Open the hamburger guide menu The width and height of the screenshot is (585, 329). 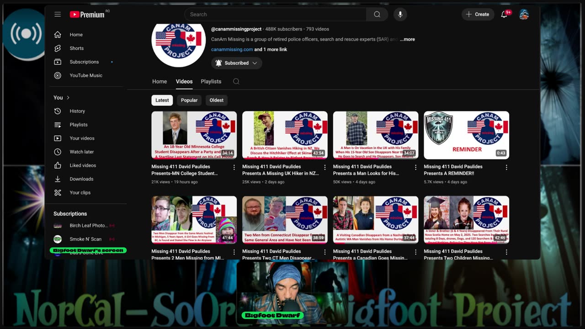(x=58, y=14)
